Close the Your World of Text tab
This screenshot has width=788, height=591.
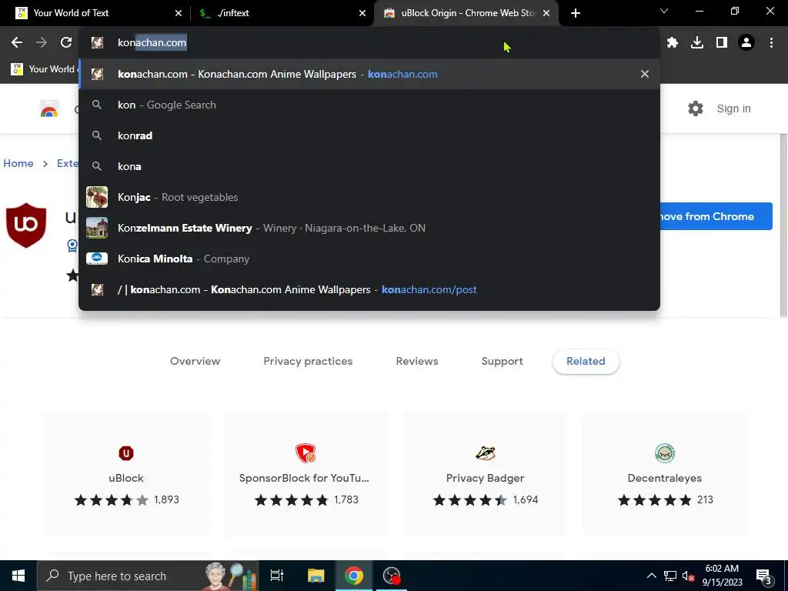tap(179, 13)
